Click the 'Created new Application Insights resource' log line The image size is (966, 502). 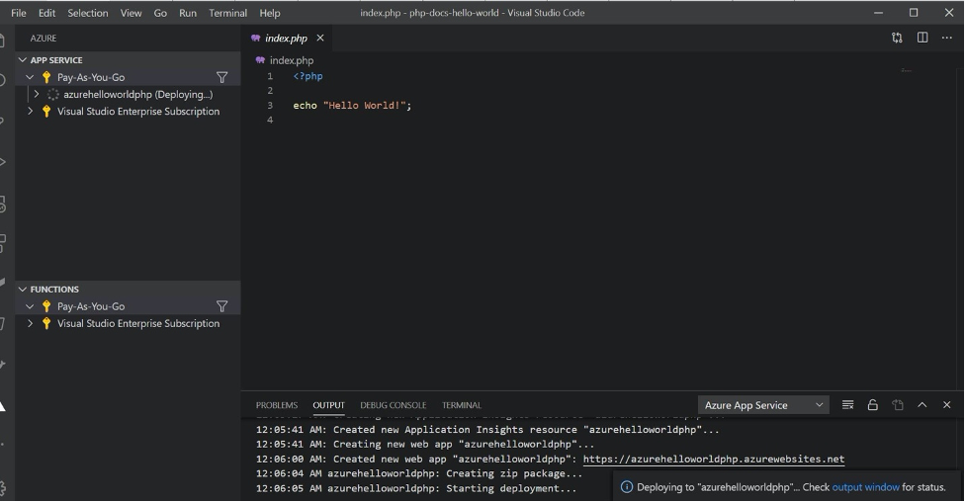click(x=487, y=429)
